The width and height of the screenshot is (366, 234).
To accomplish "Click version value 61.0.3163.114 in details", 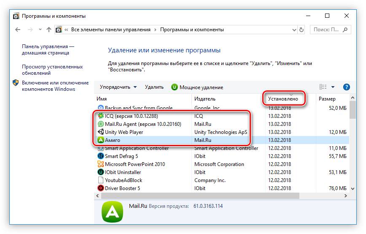I will pyautogui.click(x=208, y=206).
